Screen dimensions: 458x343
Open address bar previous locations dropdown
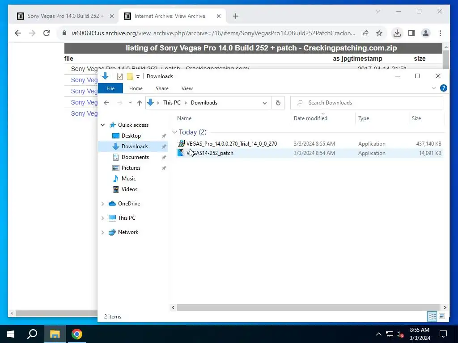[265, 103]
